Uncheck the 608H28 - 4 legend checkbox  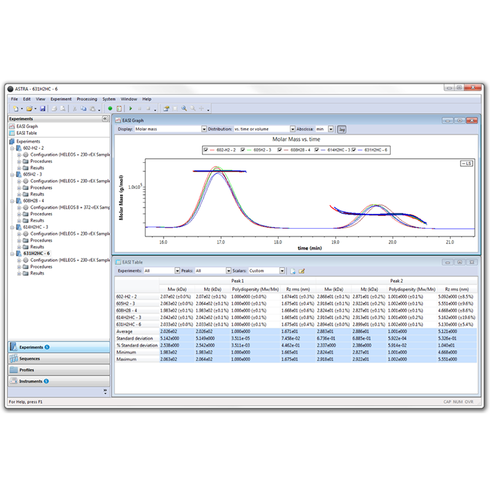pyautogui.click(x=280, y=150)
